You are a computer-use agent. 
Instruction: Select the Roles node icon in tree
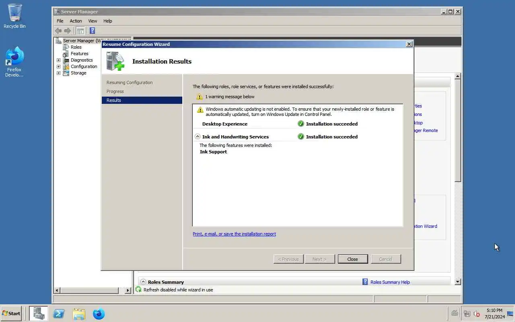click(66, 47)
